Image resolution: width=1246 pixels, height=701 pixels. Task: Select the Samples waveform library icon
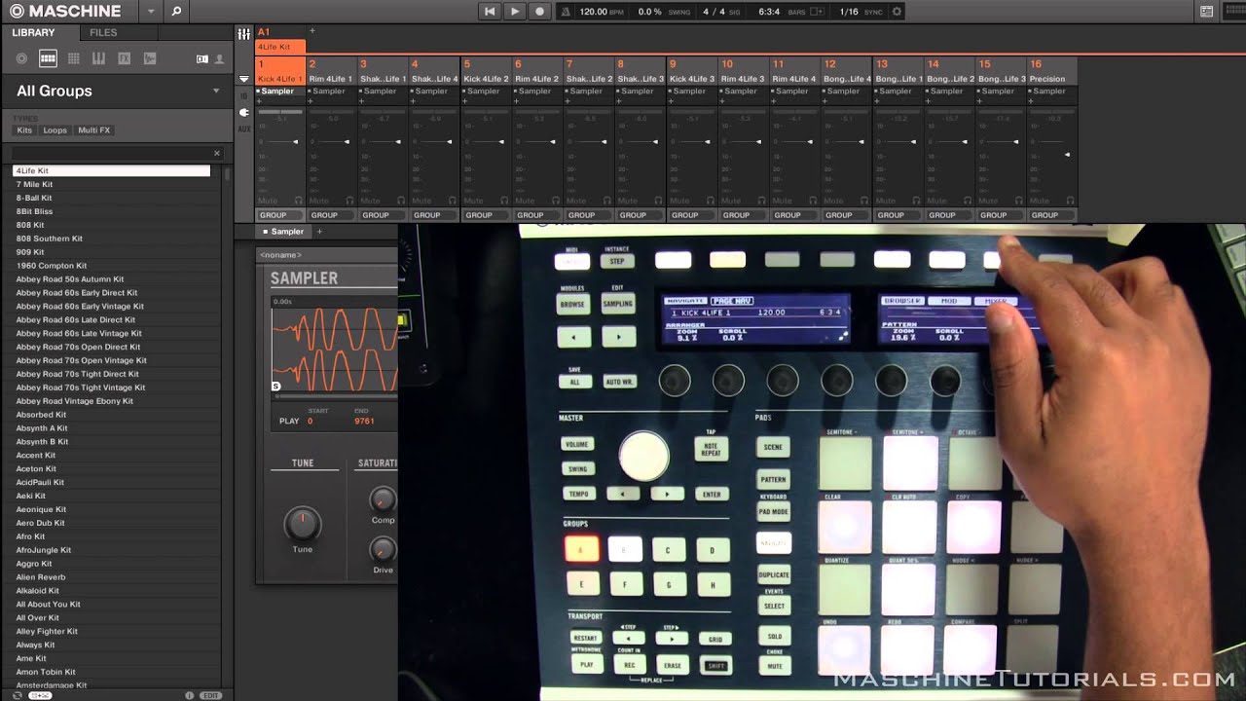pyautogui.click(x=149, y=59)
